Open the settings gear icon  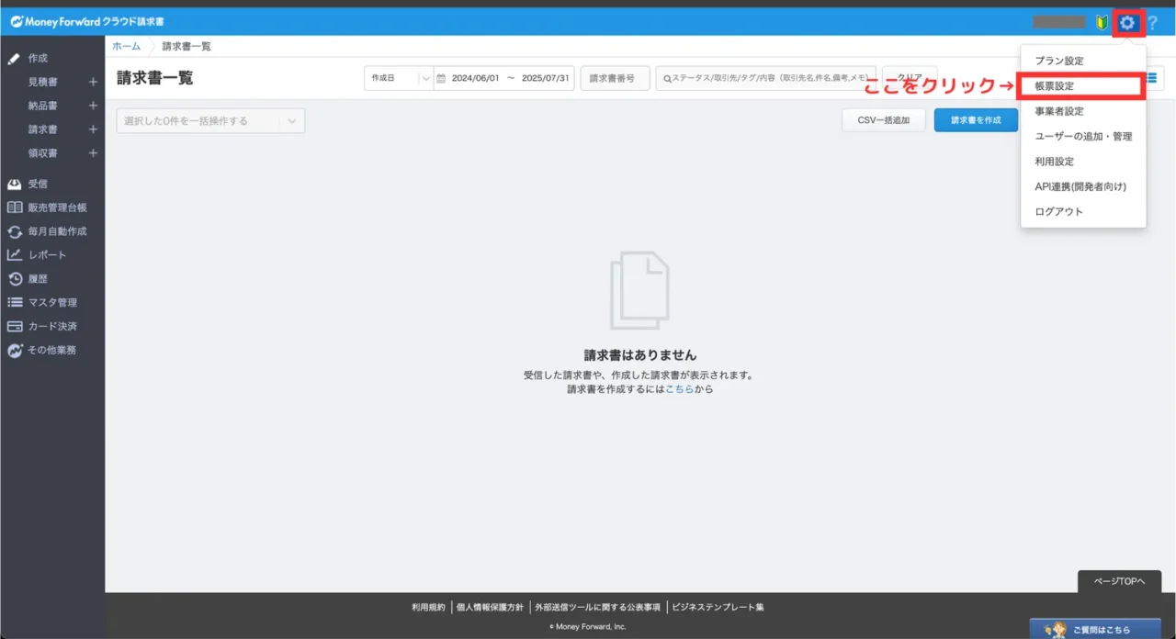tap(1127, 22)
